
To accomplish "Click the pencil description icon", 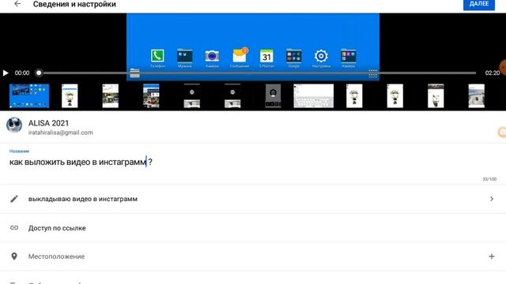I will pyautogui.click(x=14, y=199).
